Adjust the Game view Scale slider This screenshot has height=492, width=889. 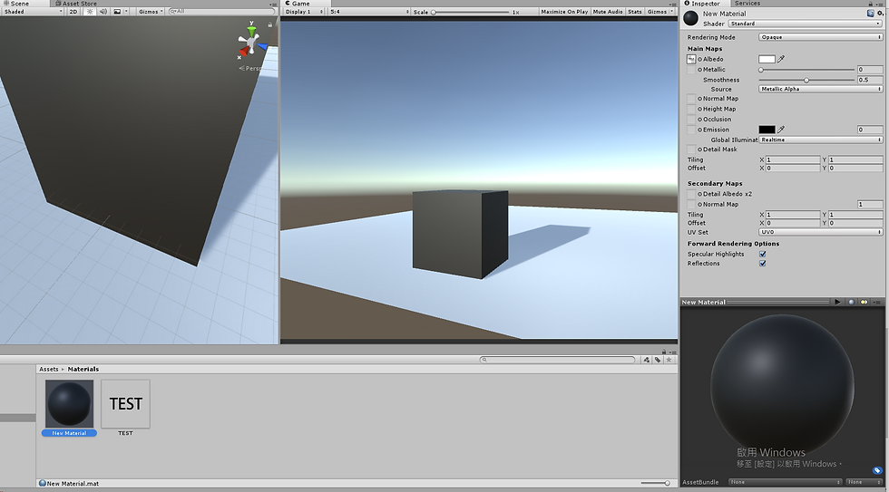point(471,12)
